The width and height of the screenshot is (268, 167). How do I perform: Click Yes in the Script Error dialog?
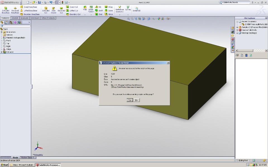(x=130, y=100)
